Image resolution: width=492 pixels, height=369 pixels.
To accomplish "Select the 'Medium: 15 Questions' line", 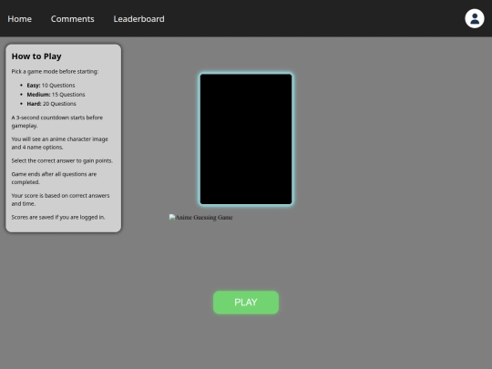I will pyautogui.click(x=56, y=95).
